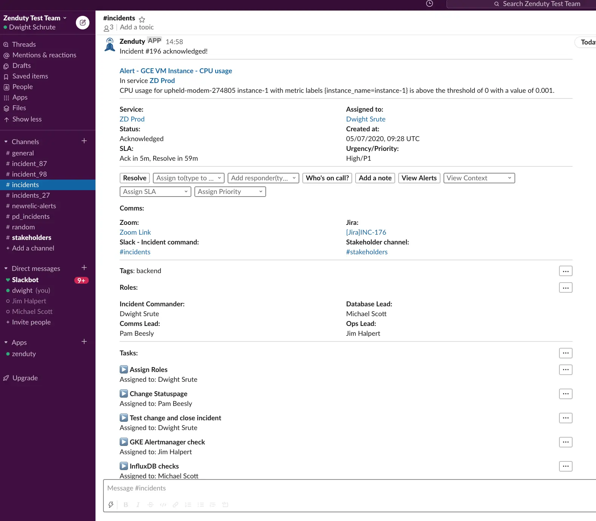This screenshot has width=596, height=521.
Task: Open the Assign to dropdown
Action: tap(189, 178)
